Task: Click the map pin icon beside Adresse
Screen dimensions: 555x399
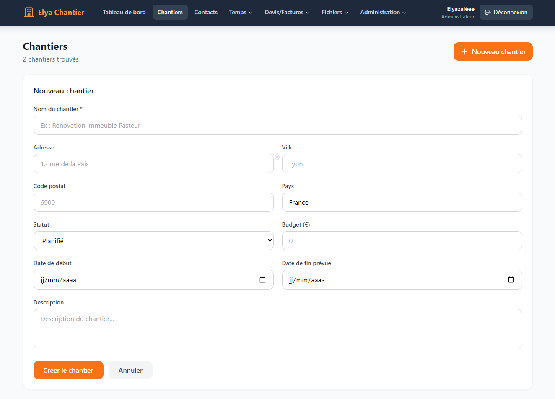Action: [277, 157]
